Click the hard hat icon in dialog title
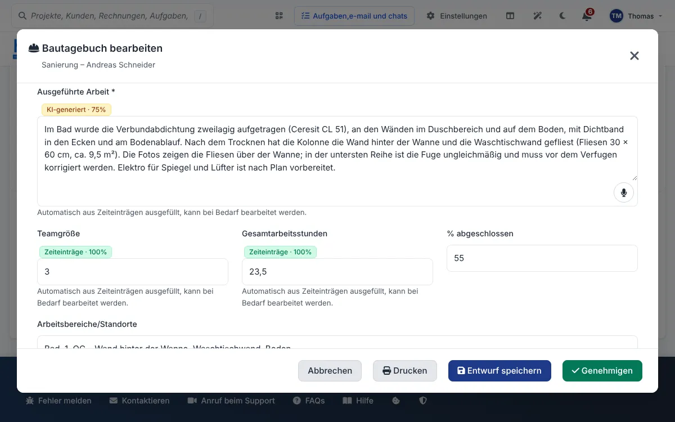Viewport: 675px width, 422px height. coord(34,48)
